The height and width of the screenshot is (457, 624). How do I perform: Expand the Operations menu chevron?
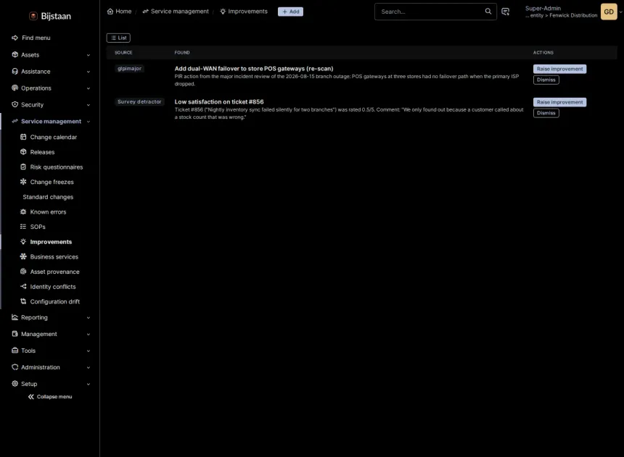click(x=89, y=88)
